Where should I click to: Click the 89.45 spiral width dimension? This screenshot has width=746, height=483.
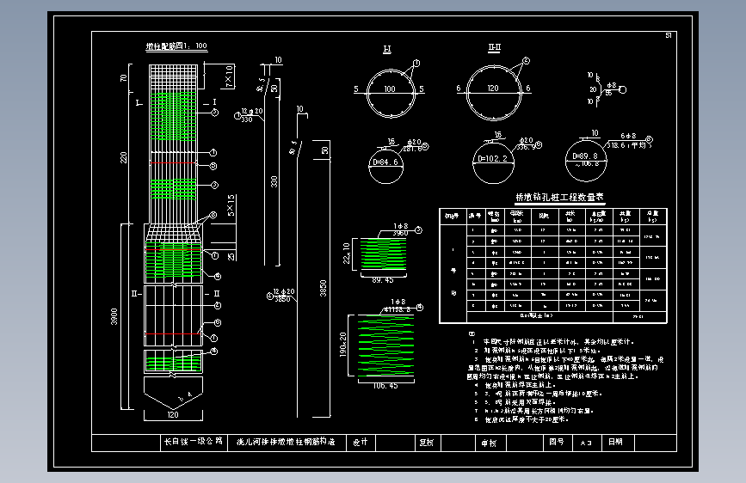pyautogui.click(x=383, y=280)
